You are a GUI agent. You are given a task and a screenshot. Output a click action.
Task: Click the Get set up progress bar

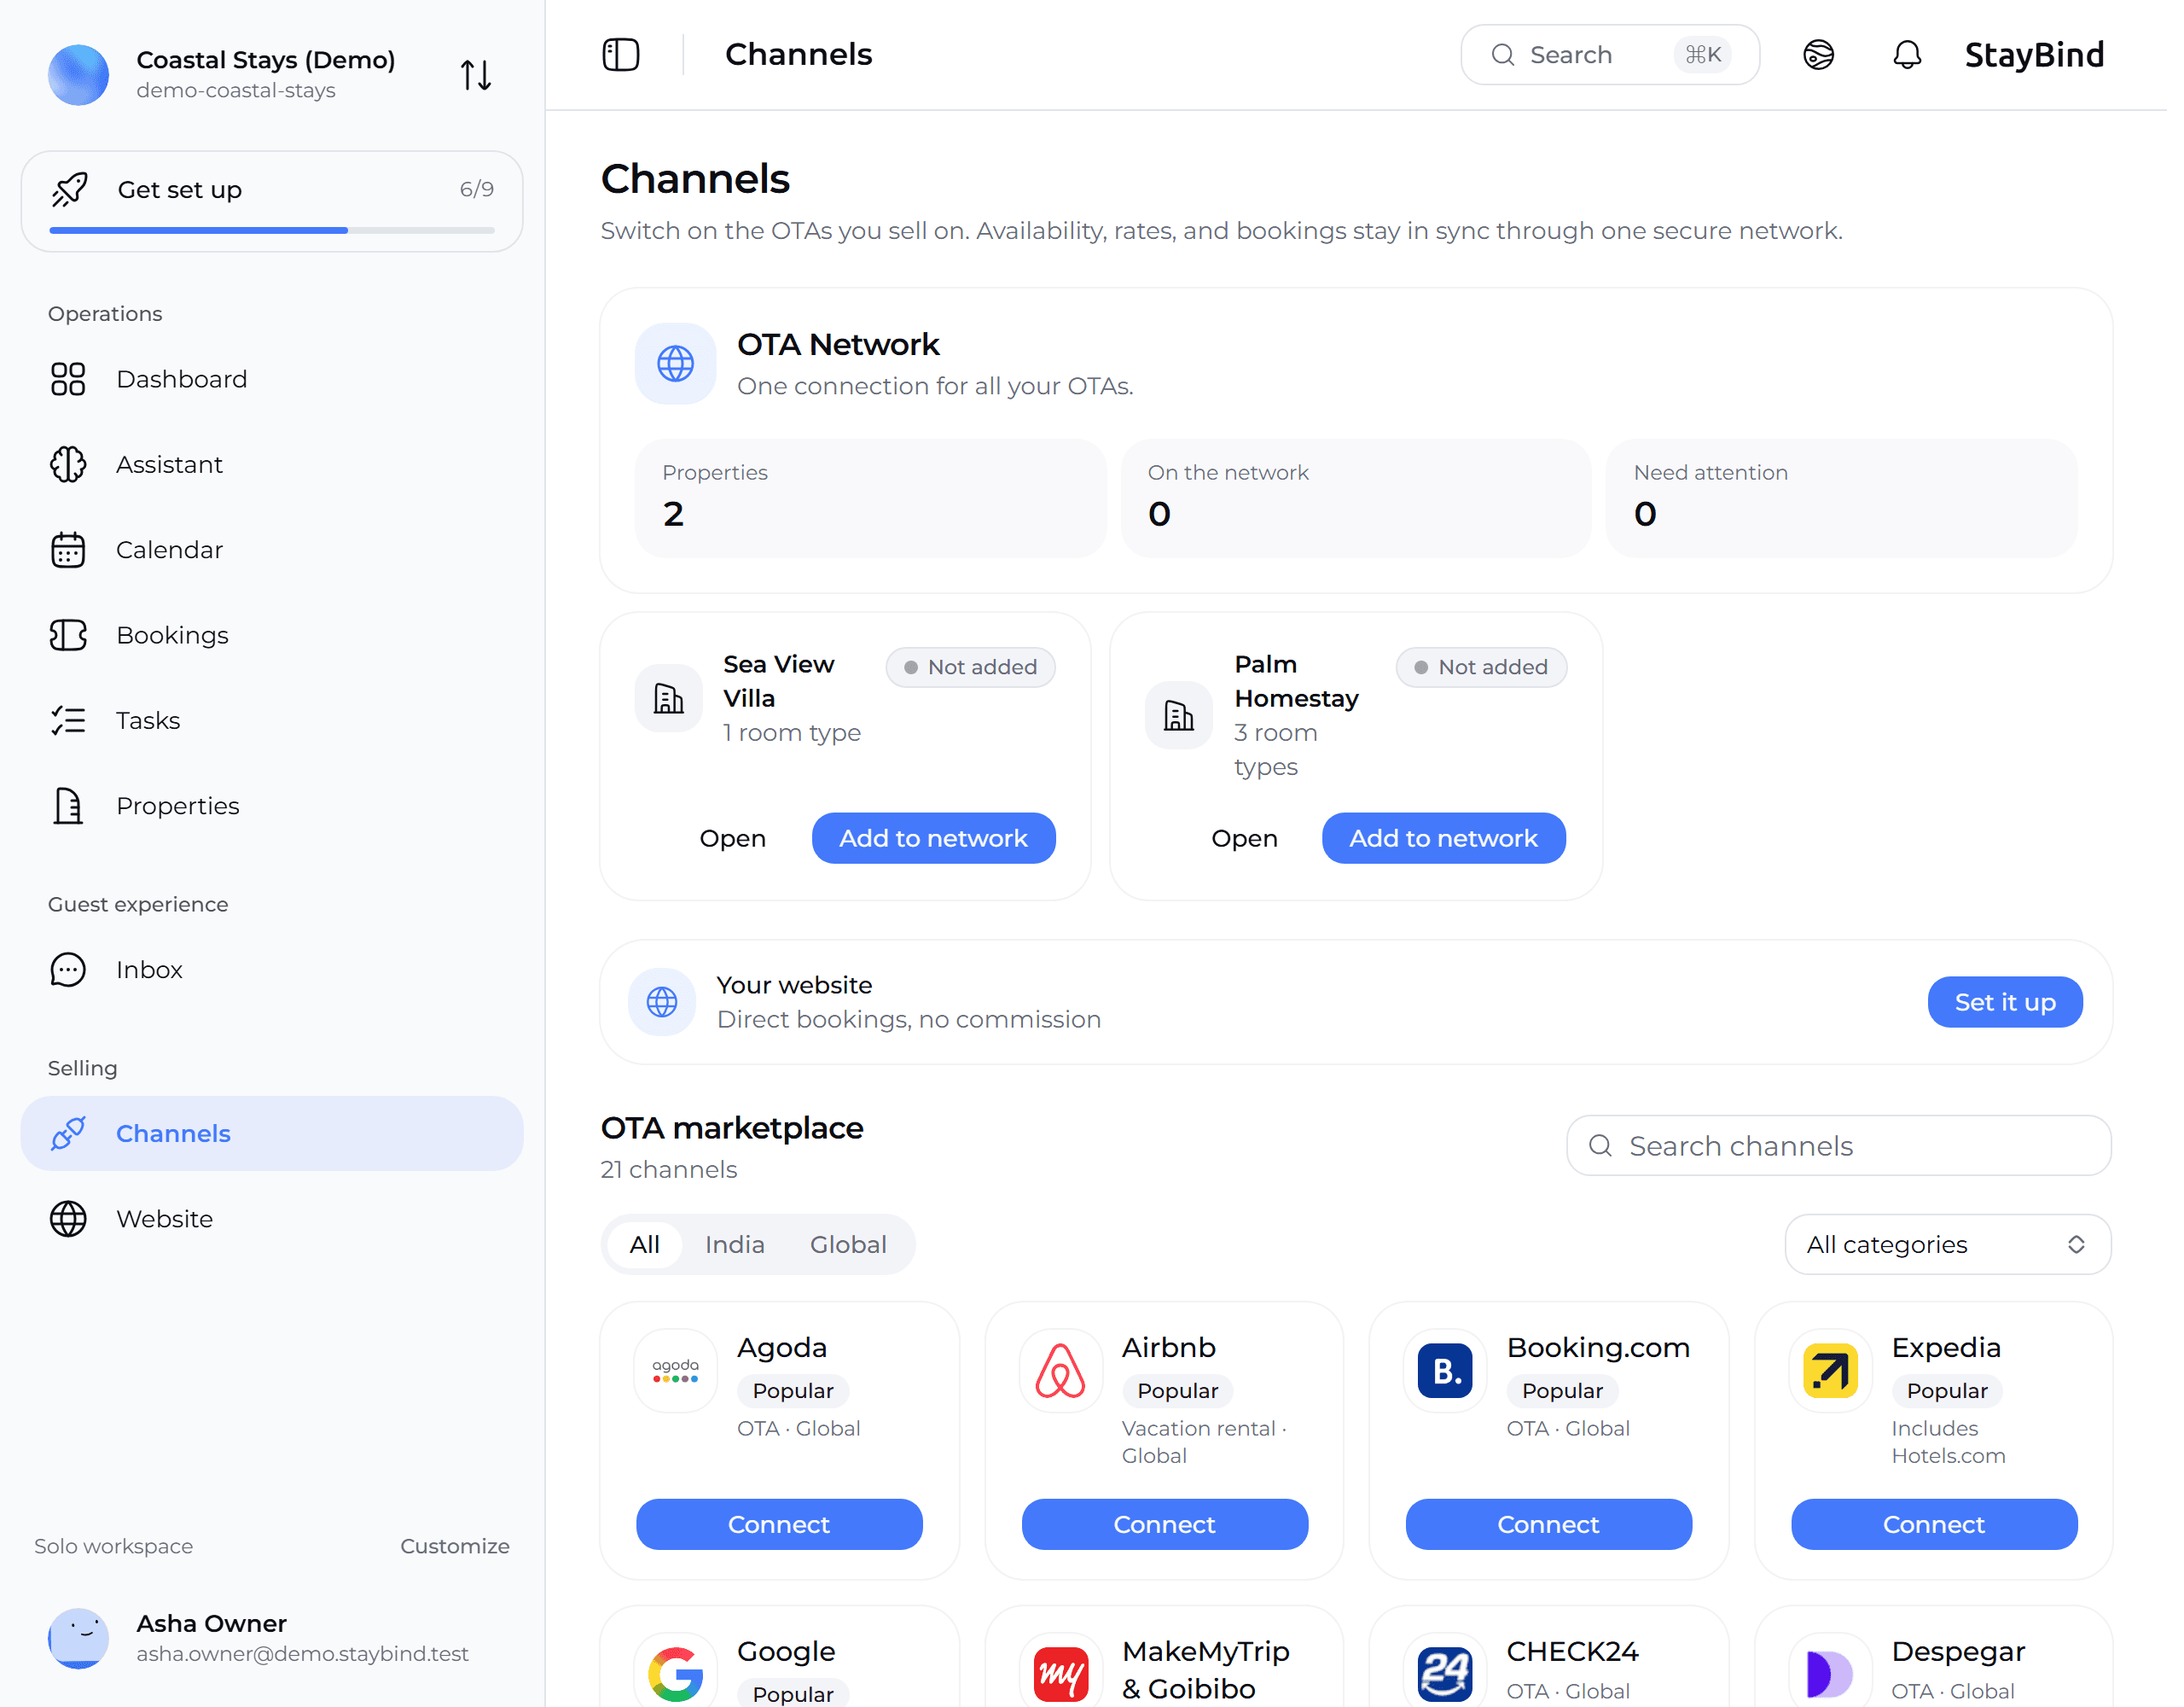(x=271, y=230)
